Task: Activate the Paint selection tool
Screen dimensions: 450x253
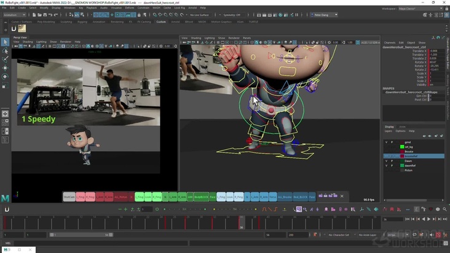Action: click(x=5, y=60)
